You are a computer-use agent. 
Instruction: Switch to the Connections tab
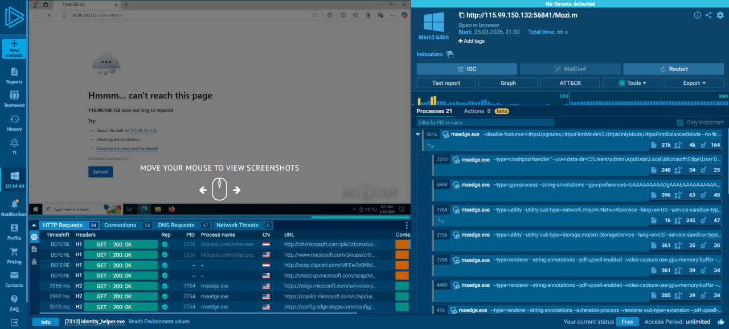120,225
